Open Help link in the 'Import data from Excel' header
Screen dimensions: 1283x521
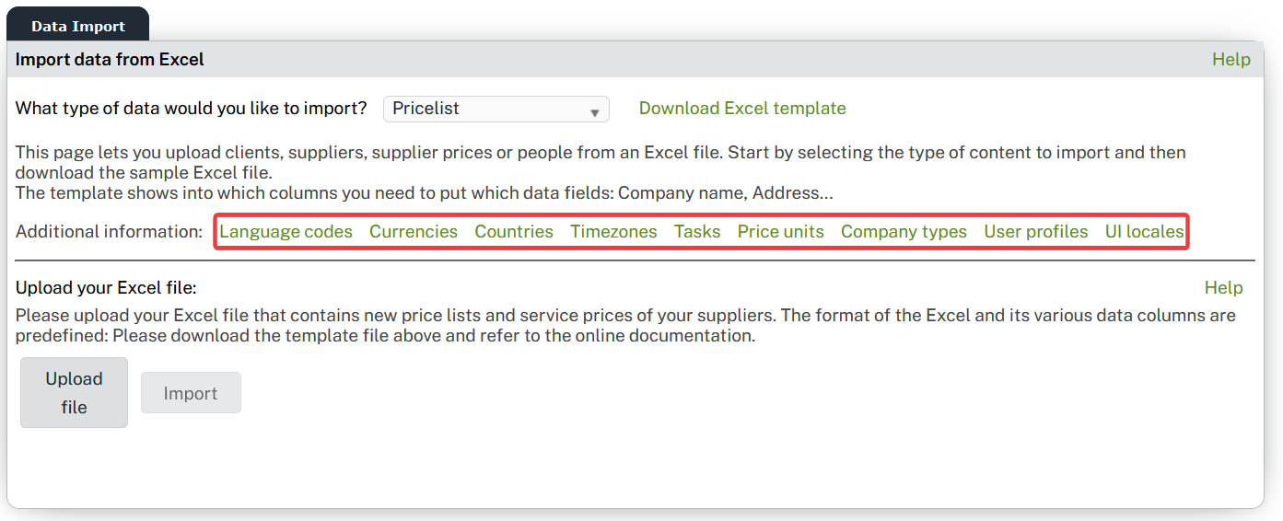click(1231, 60)
